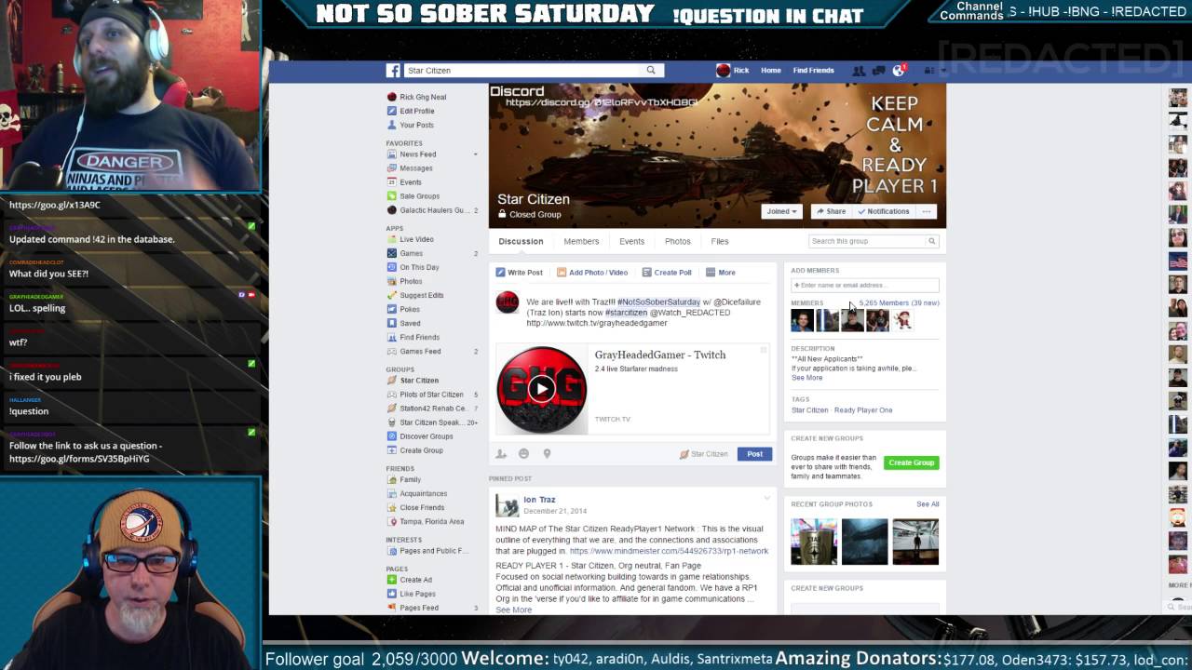Click the Write Post pencil icon

[x=500, y=273]
